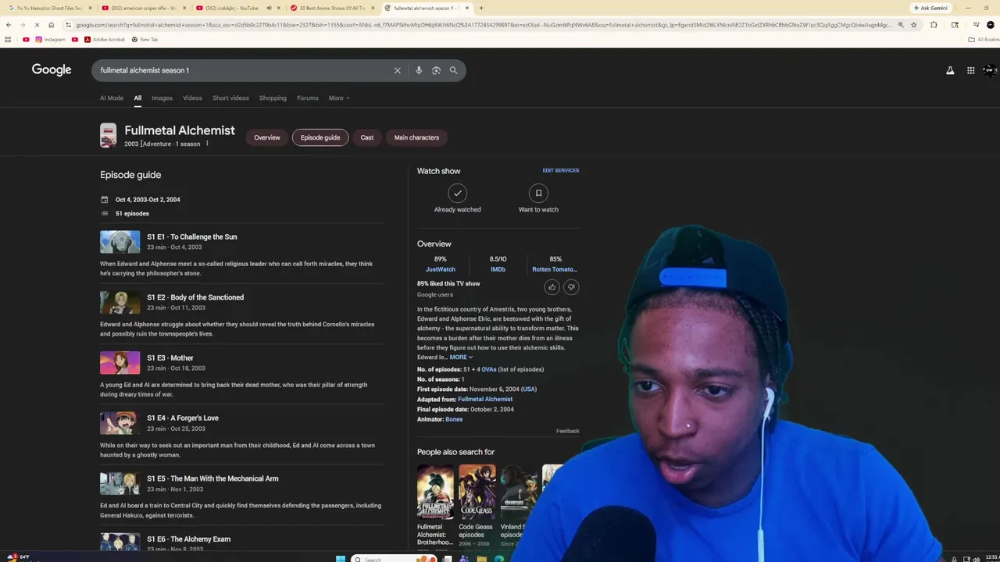Screen dimensions: 1000x562
Task: Open the JustWatch rating link
Action: (x=441, y=269)
